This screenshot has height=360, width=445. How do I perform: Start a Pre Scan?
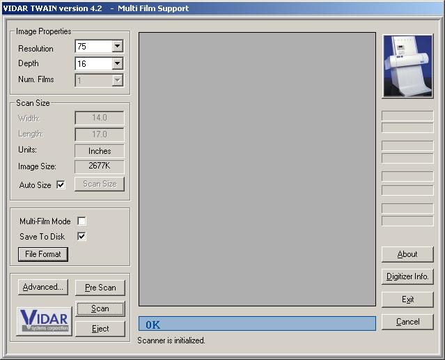pos(100,288)
